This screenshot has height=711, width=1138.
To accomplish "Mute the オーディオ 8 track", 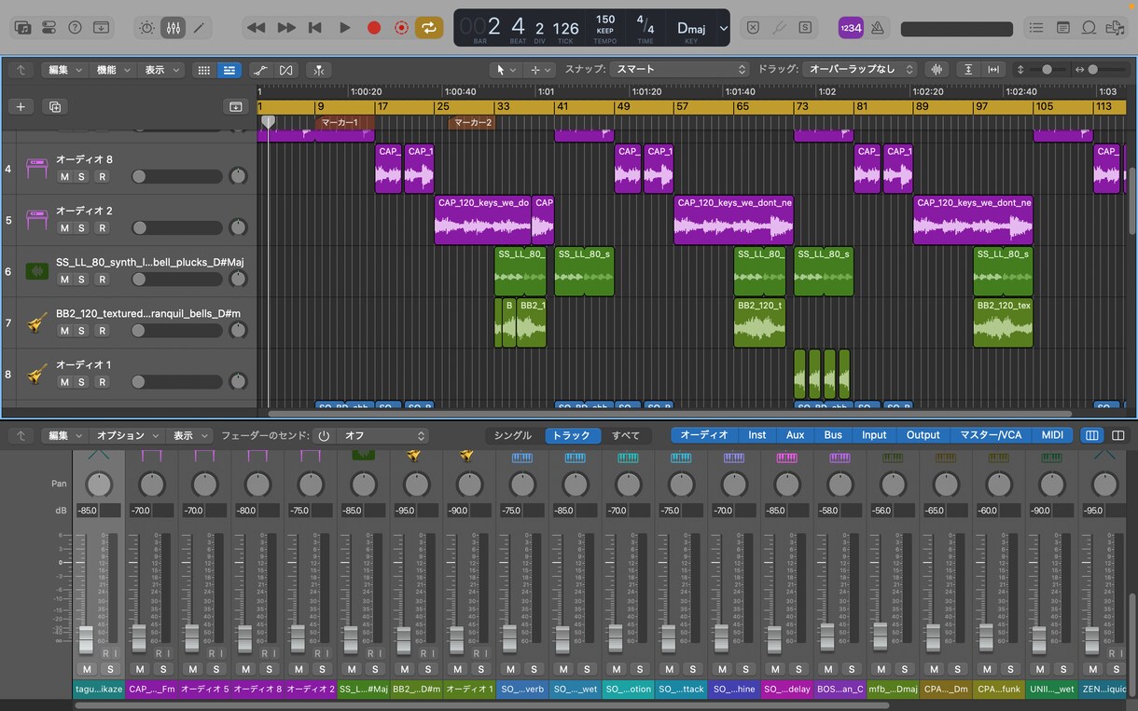I will click(x=64, y=177).
